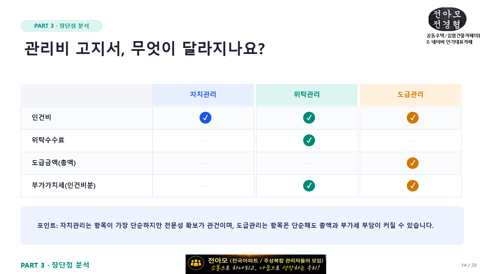
Task: Click the blue checkmark for 자치관리 인건비
Action: pyautogui.click(x=205, y=118)
